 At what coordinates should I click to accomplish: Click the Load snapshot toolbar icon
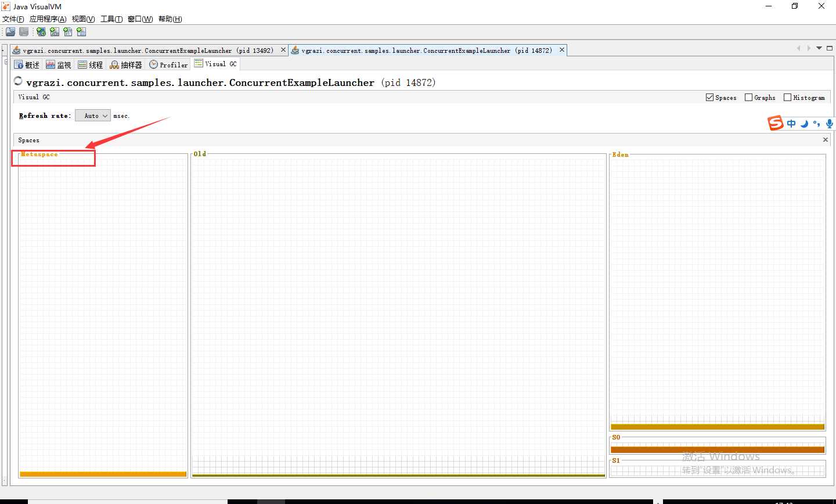pyautogui.click(x=10, y=32)
